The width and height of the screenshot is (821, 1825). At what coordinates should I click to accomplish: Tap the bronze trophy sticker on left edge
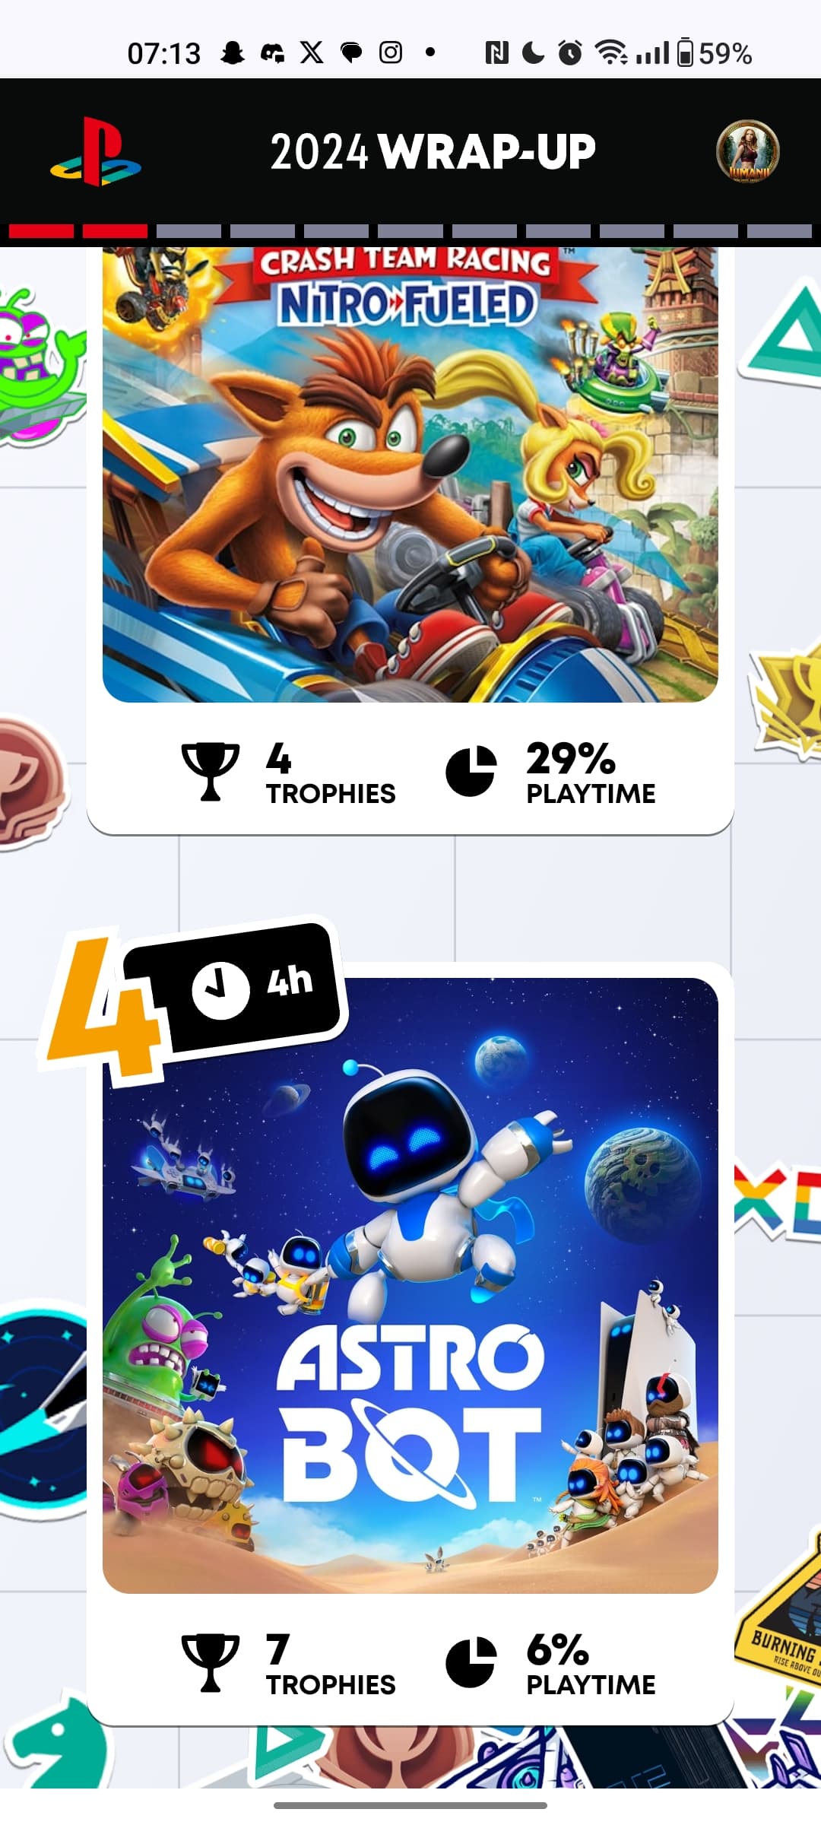point(30,783)
